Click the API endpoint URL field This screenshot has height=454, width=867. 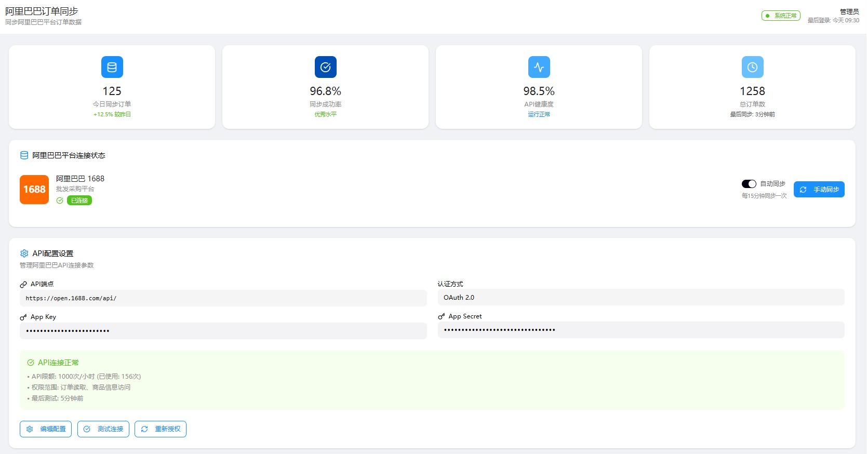[x=223, y=298]
